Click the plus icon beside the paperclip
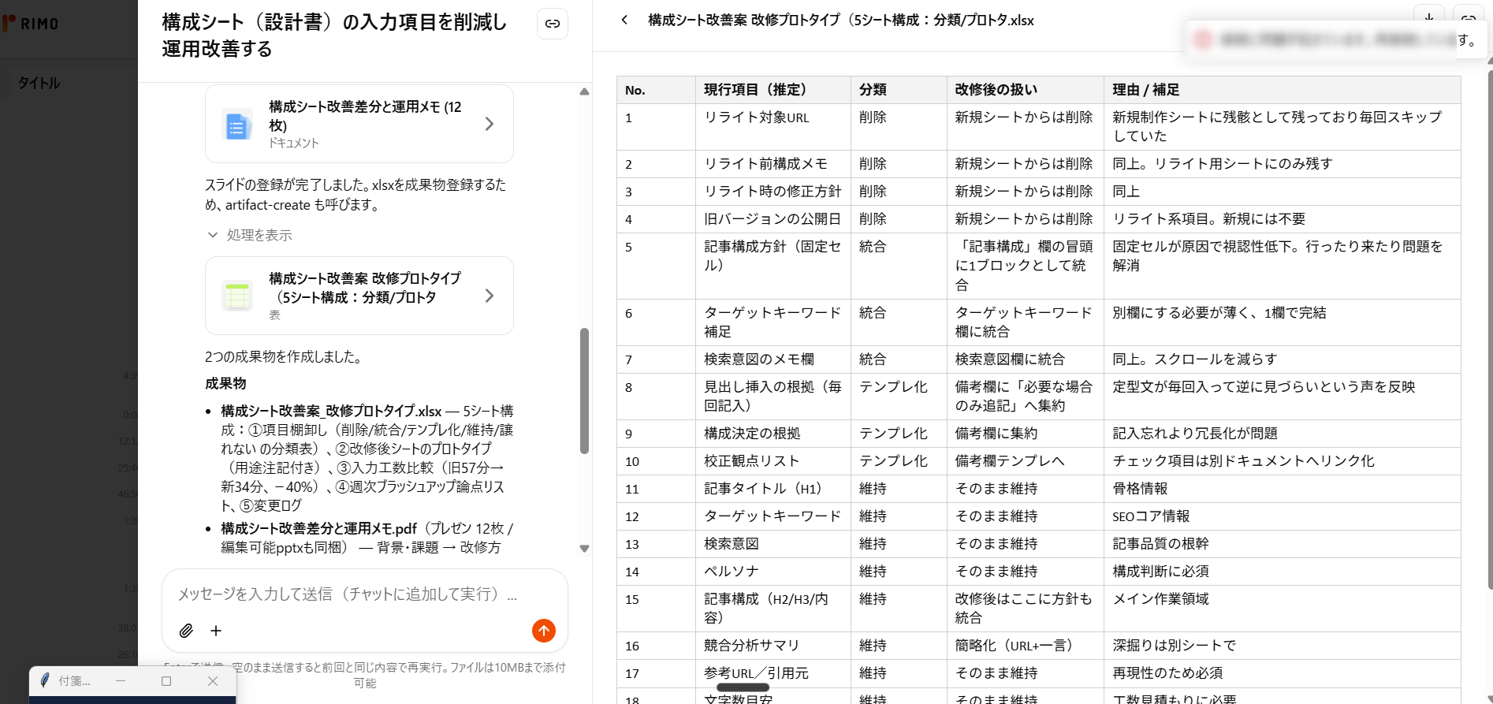 tap(216, 631)
